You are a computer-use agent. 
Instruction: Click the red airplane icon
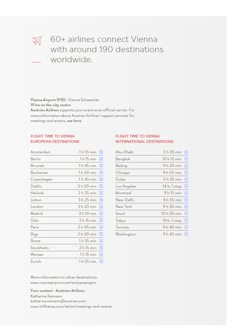coord(37,41)
